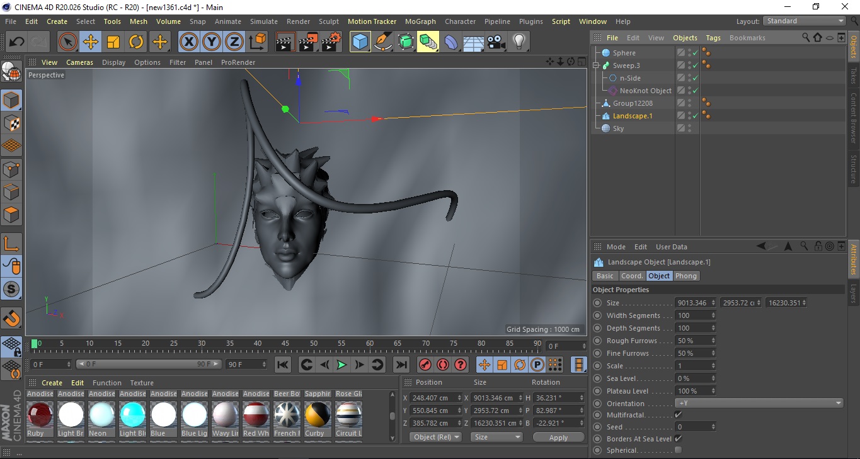This screenshot has height=459, width=860.
Task: Play animation forwards
Action: coord(341,365)
